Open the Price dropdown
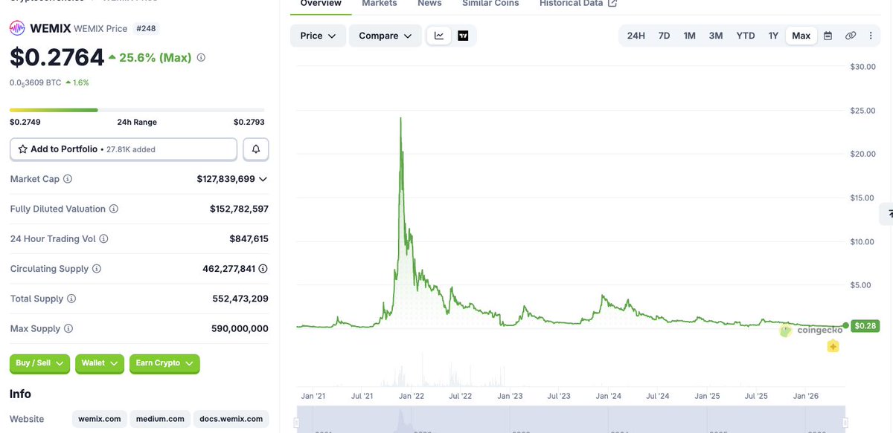The width and height of the screenshot is (893, 433). 318,36
